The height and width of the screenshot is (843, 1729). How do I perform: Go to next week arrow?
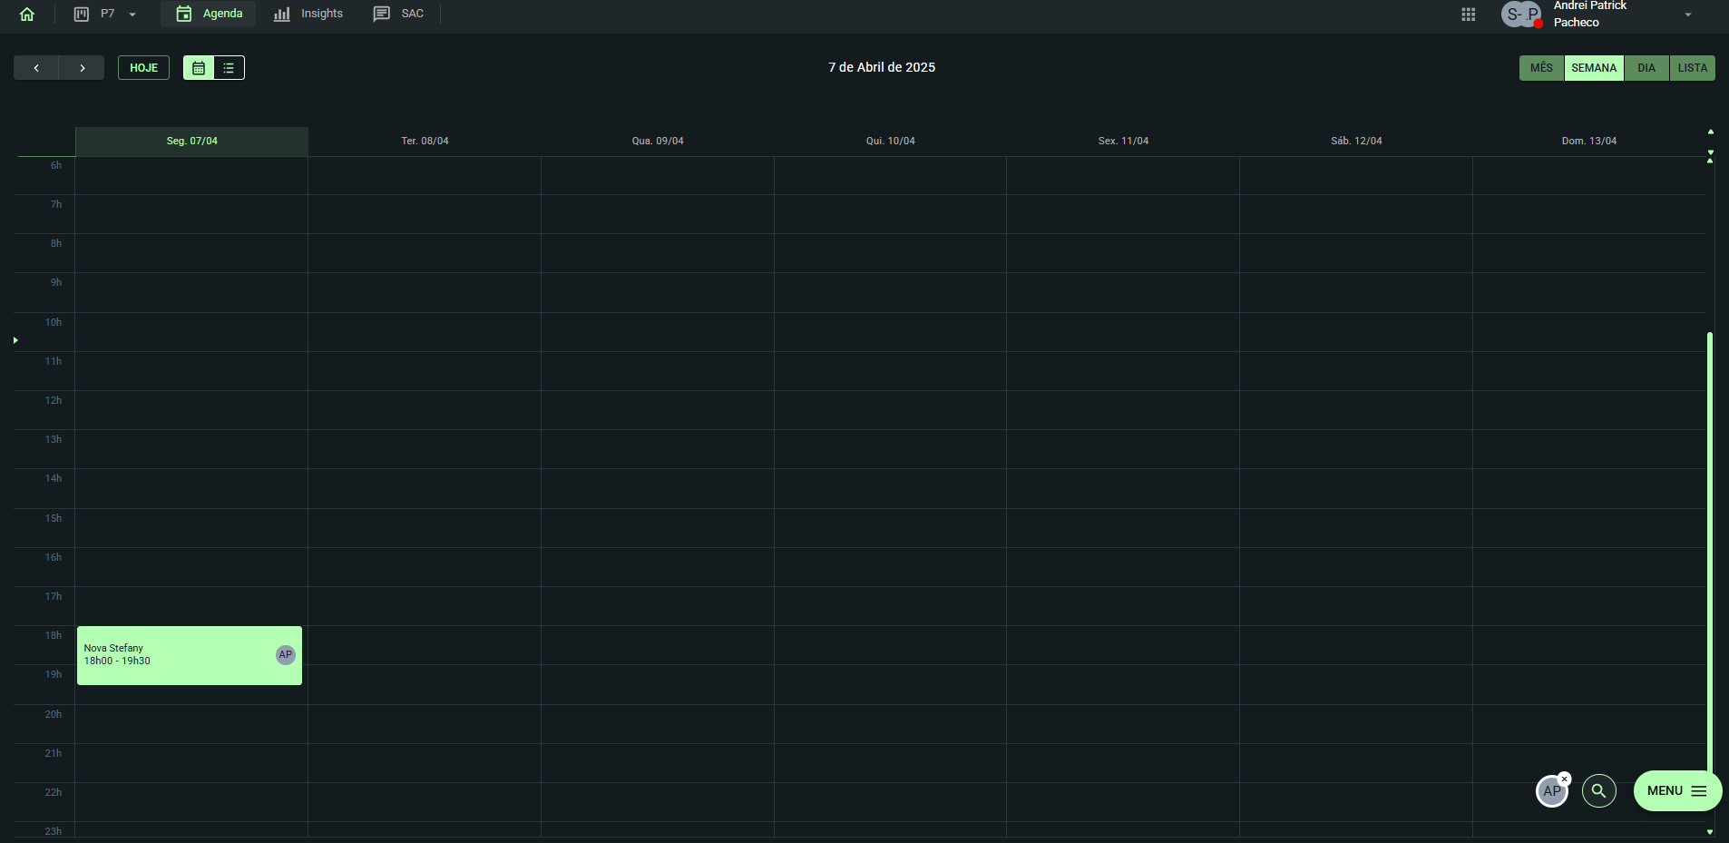click(x=82, y=68)
